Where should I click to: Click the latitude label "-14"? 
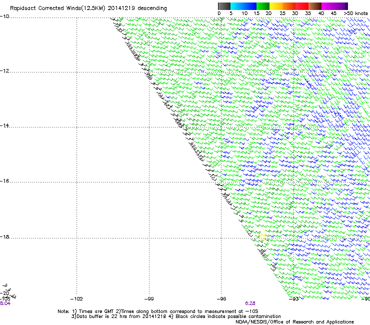pyautogui.click(x=4, y=125)
